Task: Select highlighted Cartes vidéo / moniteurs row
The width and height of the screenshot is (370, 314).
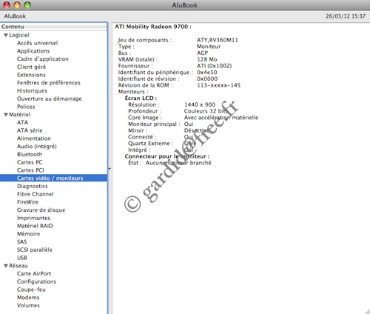Action: 53,178
